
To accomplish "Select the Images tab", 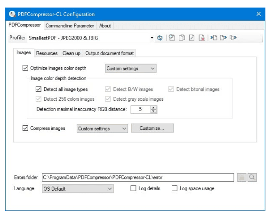I will click(24, 53).
